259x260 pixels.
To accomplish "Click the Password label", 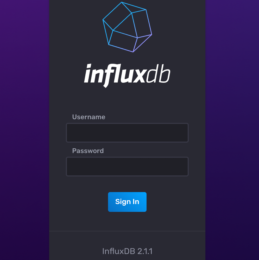I will pyautogui.click(x=88, y=151).
